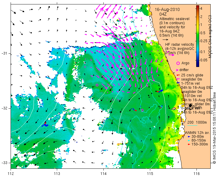This screenshot has width=218, height=177.
Task: Click the red 25 cm/s glide legend marker
Action: [178, 75]
